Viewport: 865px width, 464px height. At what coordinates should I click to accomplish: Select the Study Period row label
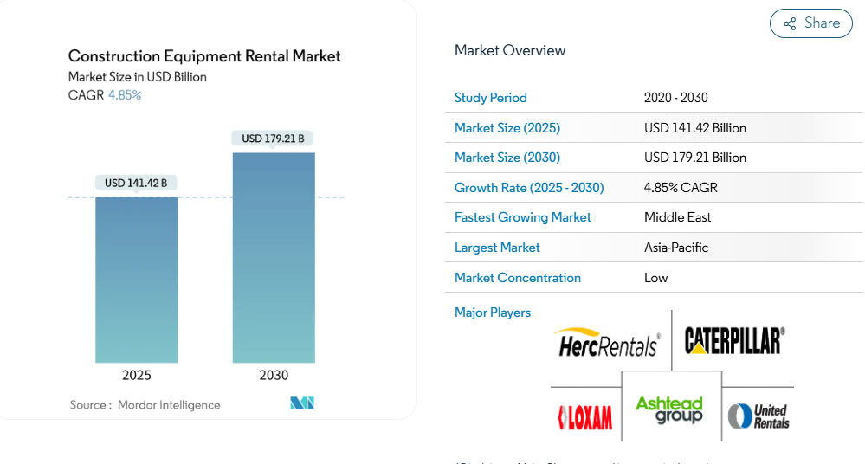[491, 98]
